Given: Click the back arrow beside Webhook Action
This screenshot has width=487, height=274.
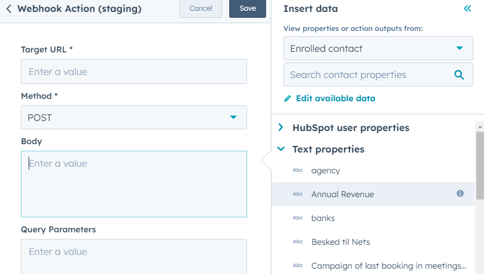Looking at the screenshot, I should tap(9, 9).
